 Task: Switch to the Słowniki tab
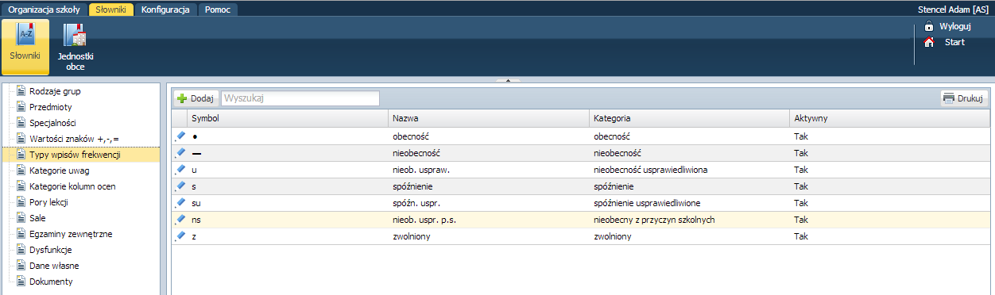tap(110, 10)
